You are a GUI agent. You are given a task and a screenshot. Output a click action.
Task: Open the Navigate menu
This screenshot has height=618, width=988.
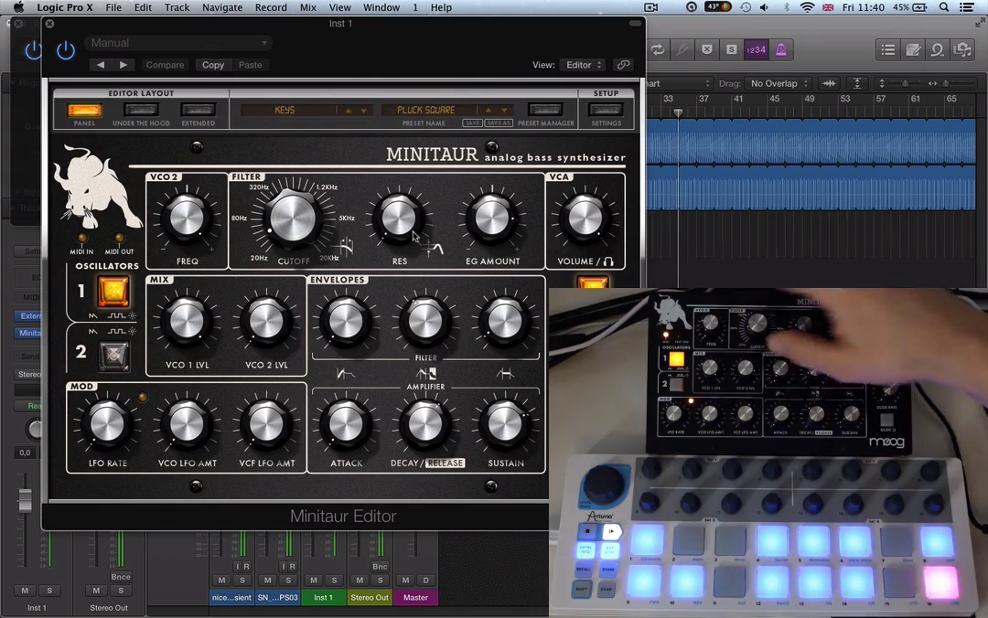[x=222, y=7]
